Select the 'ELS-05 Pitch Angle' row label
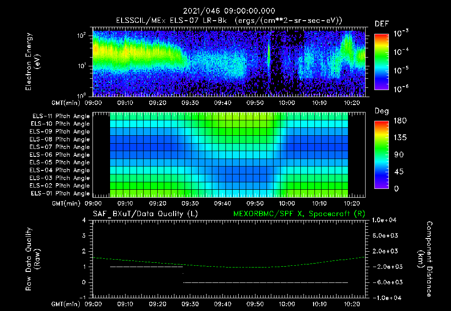The image size is (451, 311). 60,163
